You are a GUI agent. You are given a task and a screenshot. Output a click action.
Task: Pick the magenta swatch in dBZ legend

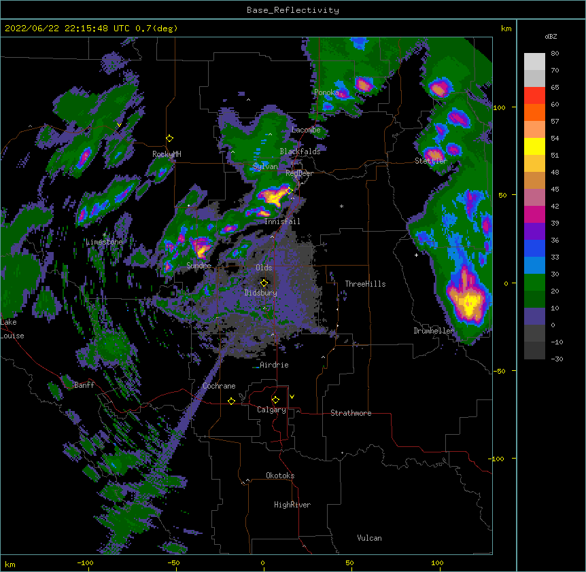pyautogui.click(x=534, y=214)
